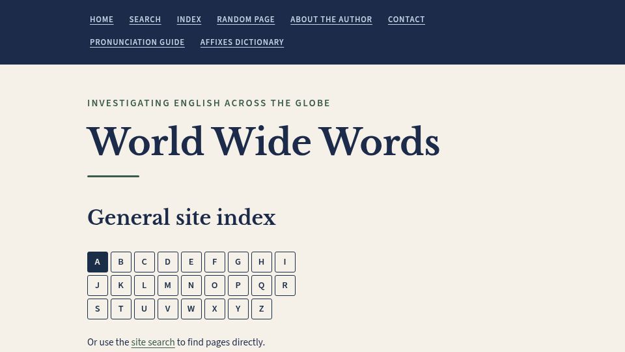
Task: View index letter H entries
Action: click(262, 262)
